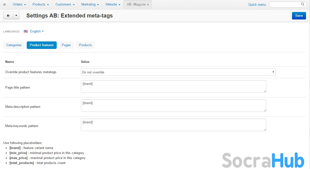
Task: Open the English language dropdown
Action: (x=37, y=31)
